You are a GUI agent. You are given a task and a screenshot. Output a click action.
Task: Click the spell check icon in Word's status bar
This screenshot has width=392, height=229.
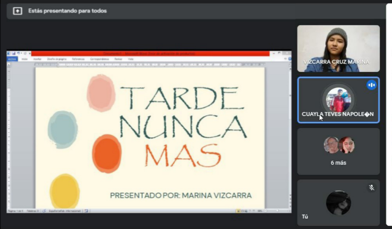43,211
